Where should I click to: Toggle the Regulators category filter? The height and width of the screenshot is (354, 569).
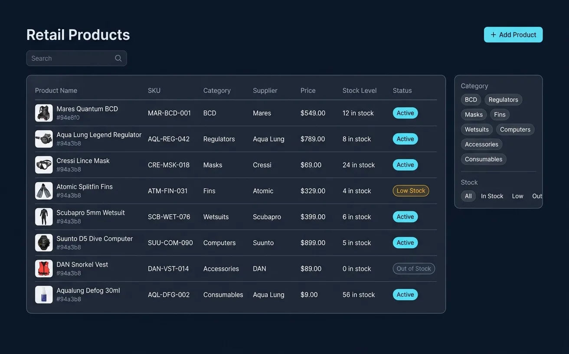(503, 100)
